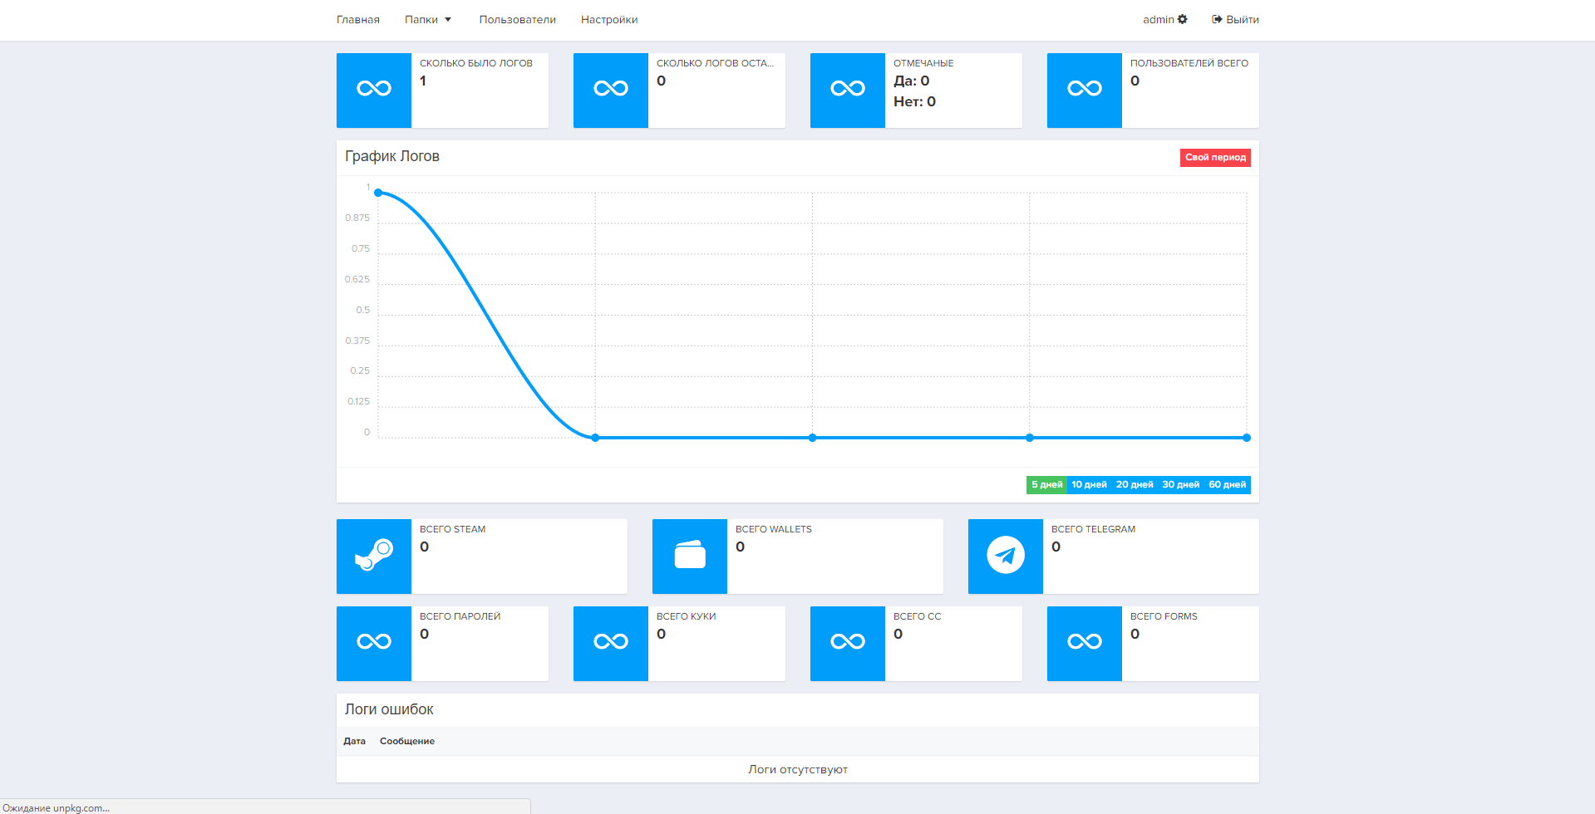Go to Пользователи page
This screenshot has width=1595, height=814.
(518, 20)
